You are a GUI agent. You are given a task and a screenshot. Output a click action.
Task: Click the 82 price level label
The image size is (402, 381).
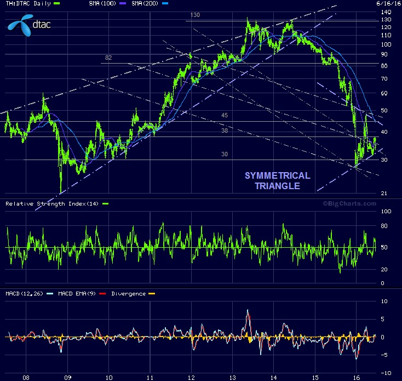108,58
